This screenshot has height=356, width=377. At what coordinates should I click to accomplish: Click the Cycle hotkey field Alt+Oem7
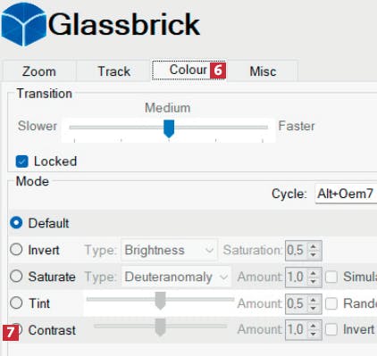[x=346, y=194]
